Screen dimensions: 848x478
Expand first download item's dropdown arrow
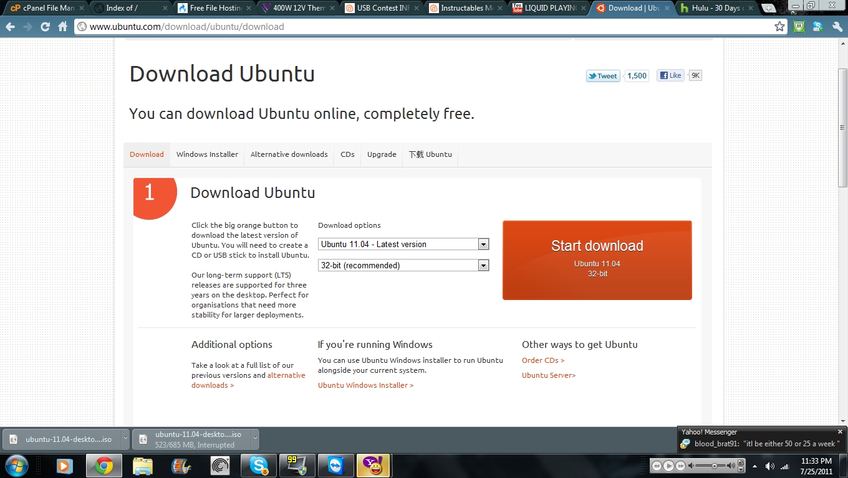click(x=125, y=438)
